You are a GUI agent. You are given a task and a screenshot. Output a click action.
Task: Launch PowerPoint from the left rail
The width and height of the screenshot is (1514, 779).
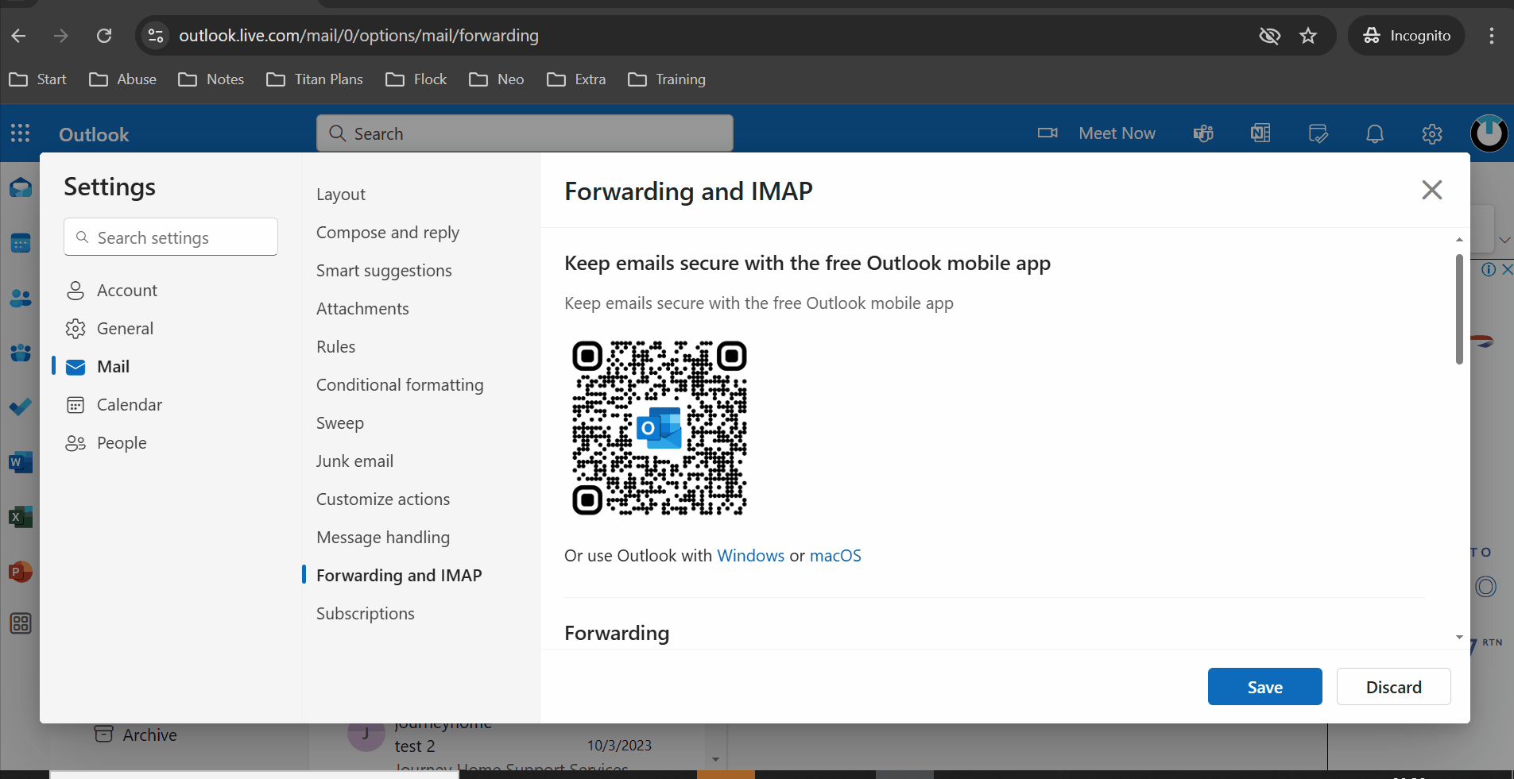[21, 571]
